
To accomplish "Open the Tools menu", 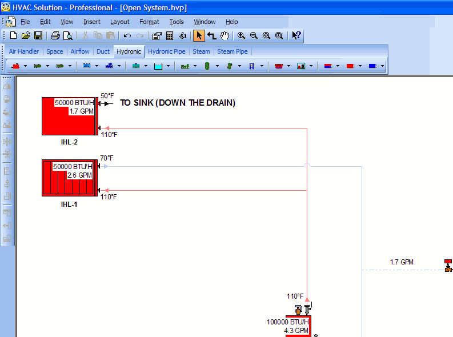I will coord(177,22).
